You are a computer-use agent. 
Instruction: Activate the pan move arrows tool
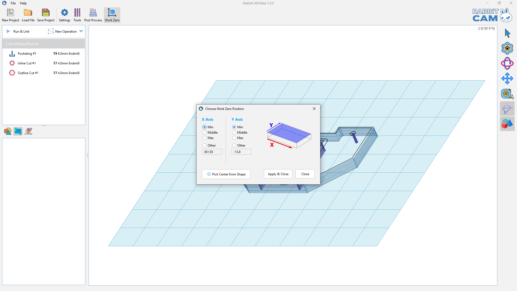tap(507, 79)
